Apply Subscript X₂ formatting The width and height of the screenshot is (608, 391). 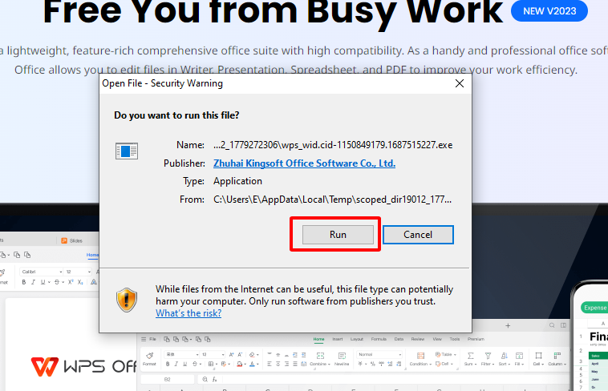(x=80, y=282)
